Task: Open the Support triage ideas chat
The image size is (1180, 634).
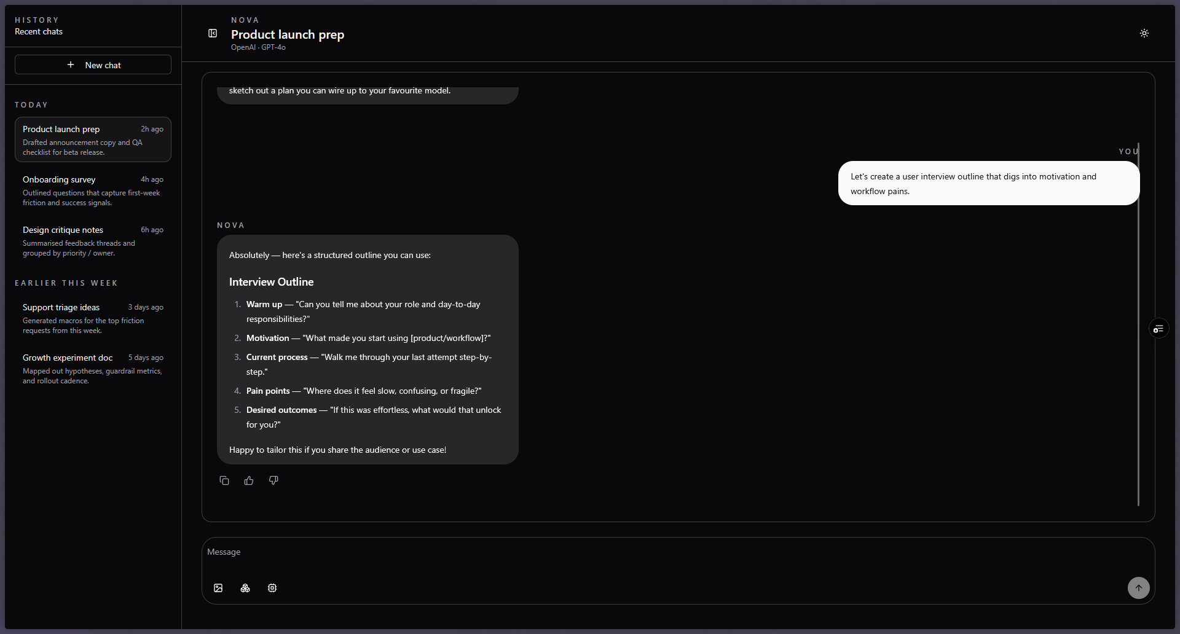Action: [93, 318]
